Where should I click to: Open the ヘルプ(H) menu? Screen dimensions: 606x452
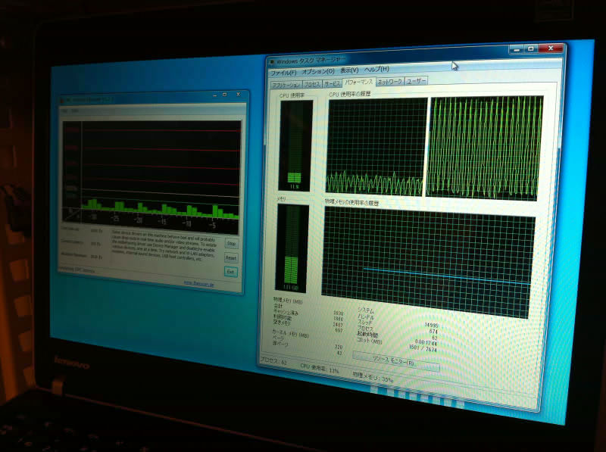point(376,69)
